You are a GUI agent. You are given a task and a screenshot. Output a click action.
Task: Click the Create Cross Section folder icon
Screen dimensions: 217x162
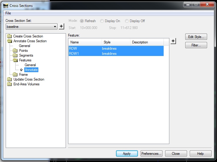click(x=9, y=36)
